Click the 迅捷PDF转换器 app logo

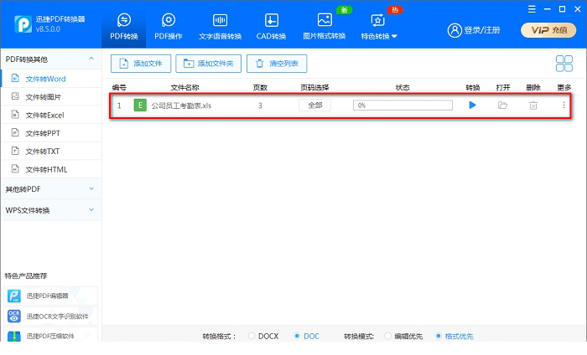(x=23, y=24)
